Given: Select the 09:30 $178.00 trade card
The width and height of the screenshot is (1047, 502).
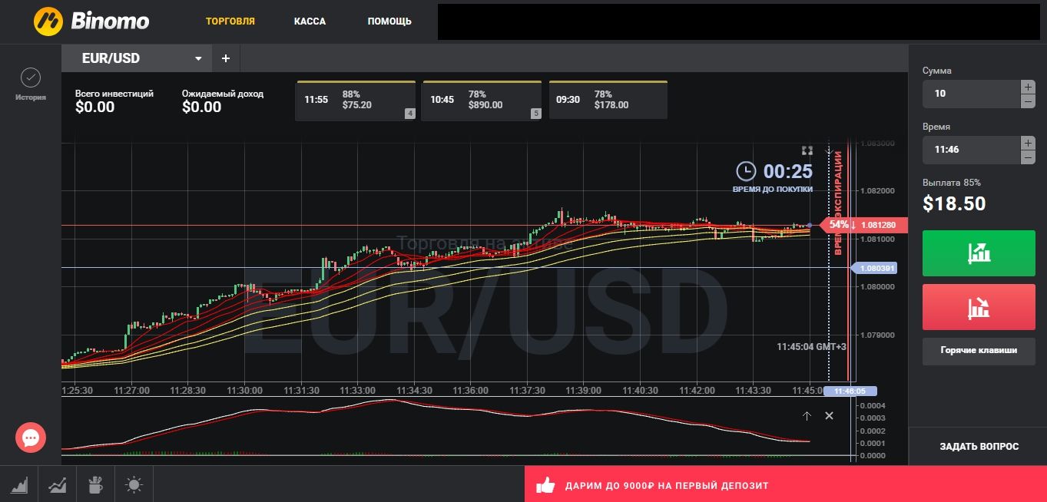Looking at the screenshot, I should (x=608, y=100).
